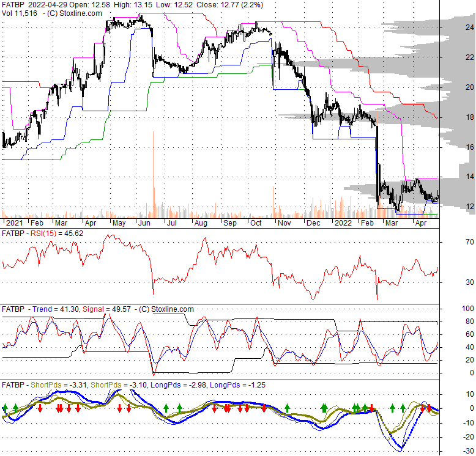Click the price axis value 24

point(470,28)
